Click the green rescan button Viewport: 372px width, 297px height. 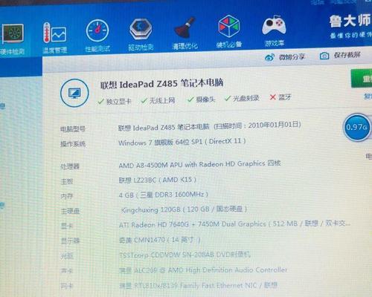tap(362, 79)
